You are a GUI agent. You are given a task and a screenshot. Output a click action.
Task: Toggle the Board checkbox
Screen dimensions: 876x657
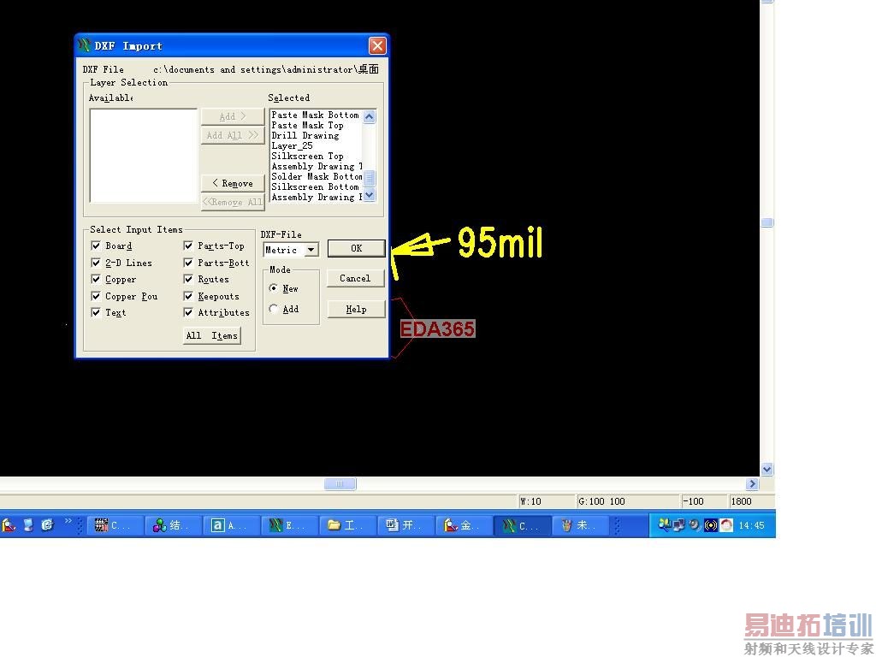click(96, 246)
